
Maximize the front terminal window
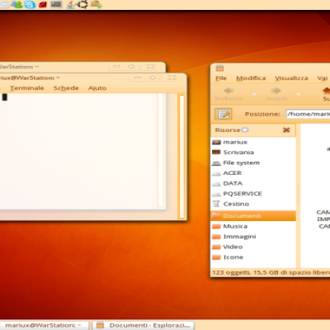[x=153, y=78]
